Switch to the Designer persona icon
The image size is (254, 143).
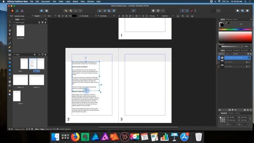tap(17, 11)
